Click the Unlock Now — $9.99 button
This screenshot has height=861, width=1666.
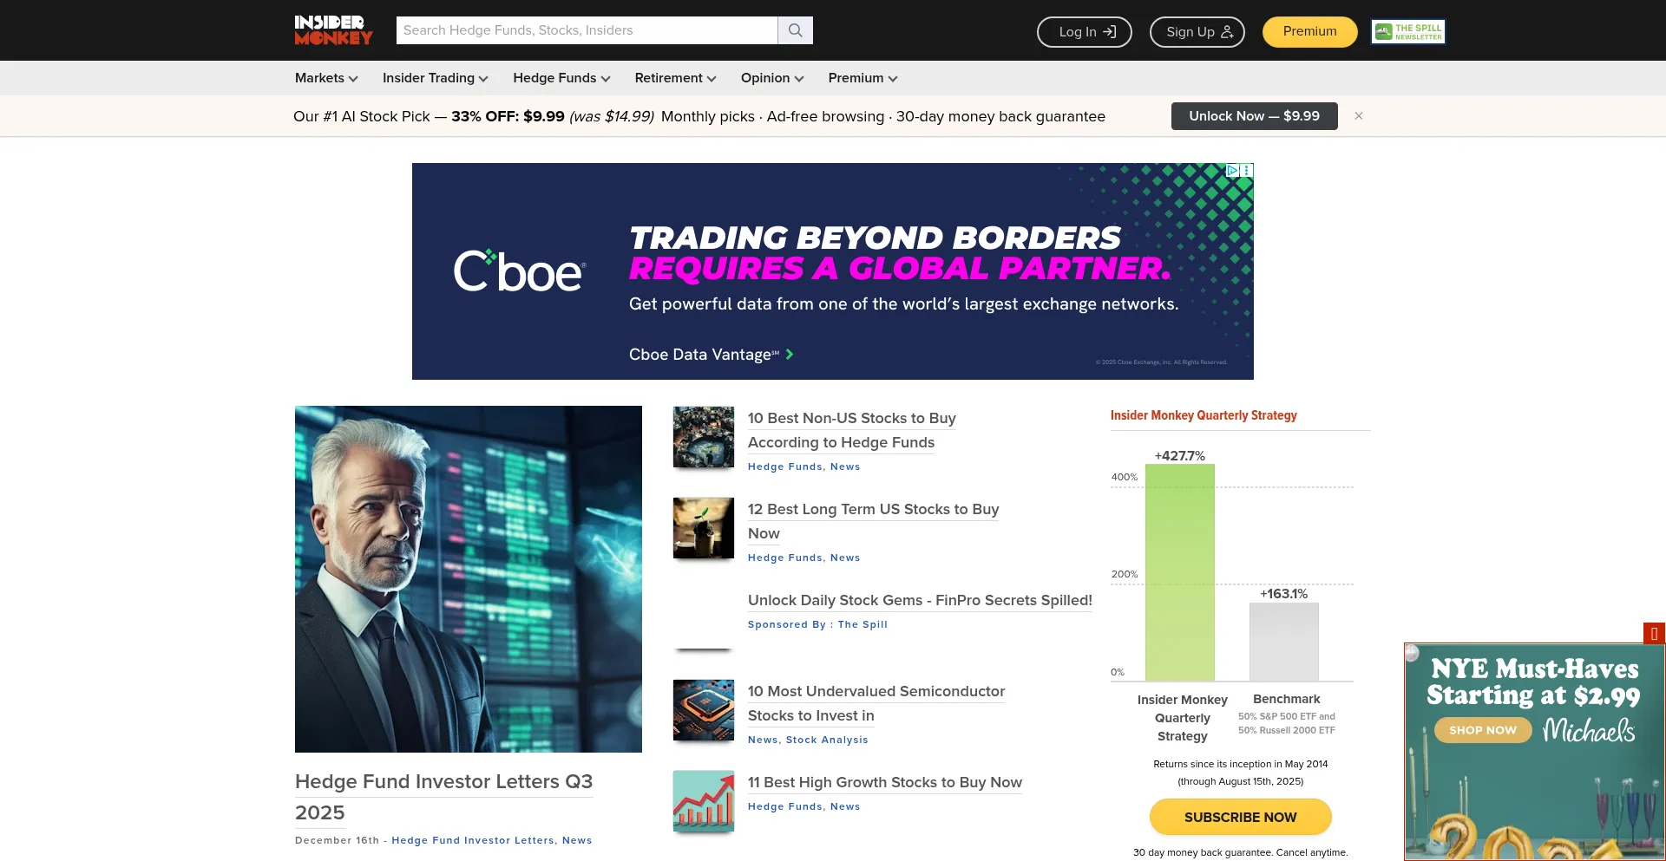(x=1254, y=115)
